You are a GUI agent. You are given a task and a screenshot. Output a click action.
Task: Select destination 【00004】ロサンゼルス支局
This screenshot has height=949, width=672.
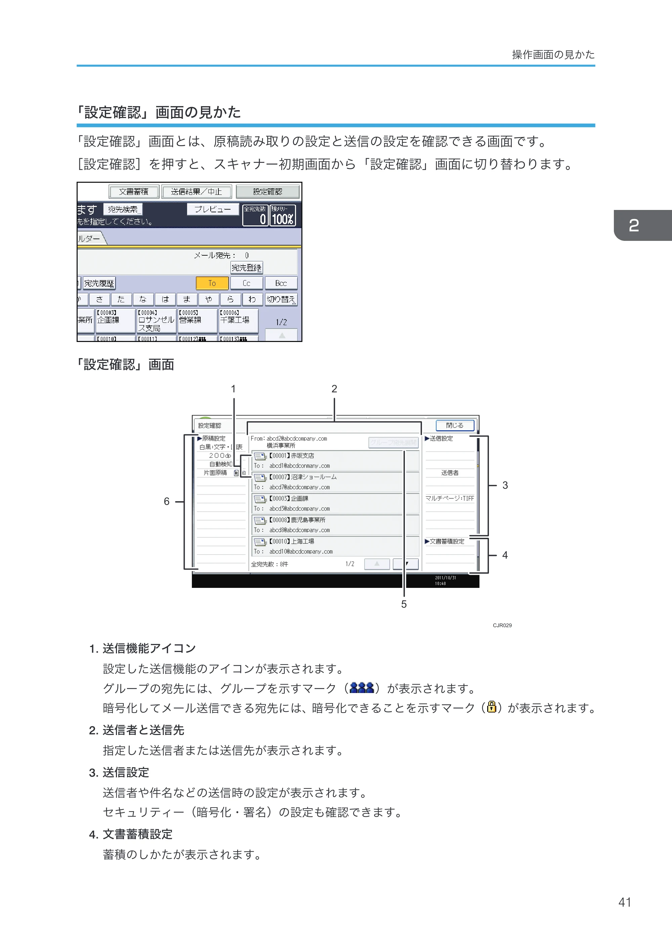(x=157, y=320)
